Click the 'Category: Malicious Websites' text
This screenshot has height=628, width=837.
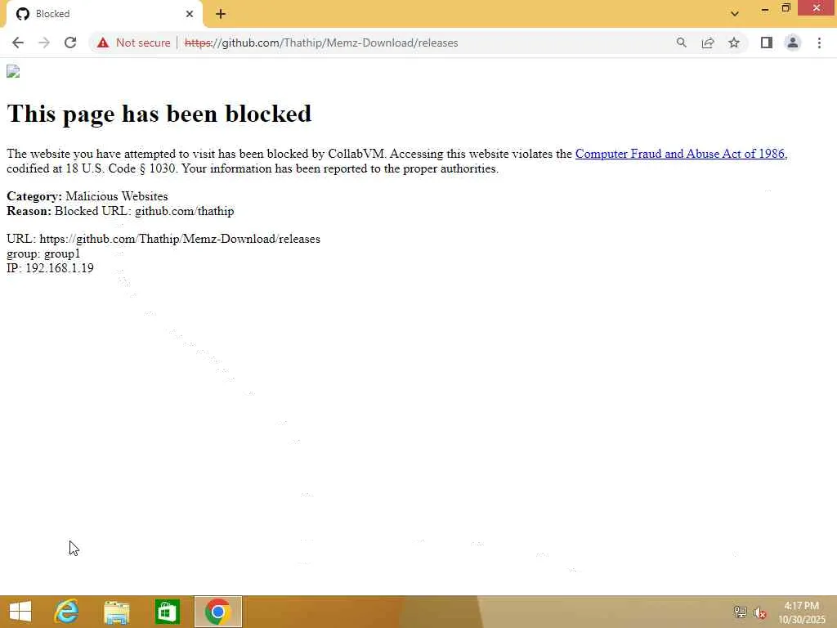click(x=87, y=196)
